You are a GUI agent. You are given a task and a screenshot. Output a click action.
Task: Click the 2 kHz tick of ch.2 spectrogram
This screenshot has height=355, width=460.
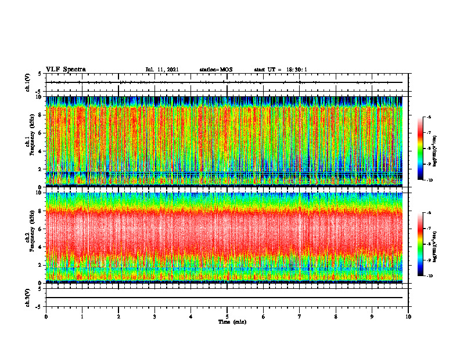point(41,265)
